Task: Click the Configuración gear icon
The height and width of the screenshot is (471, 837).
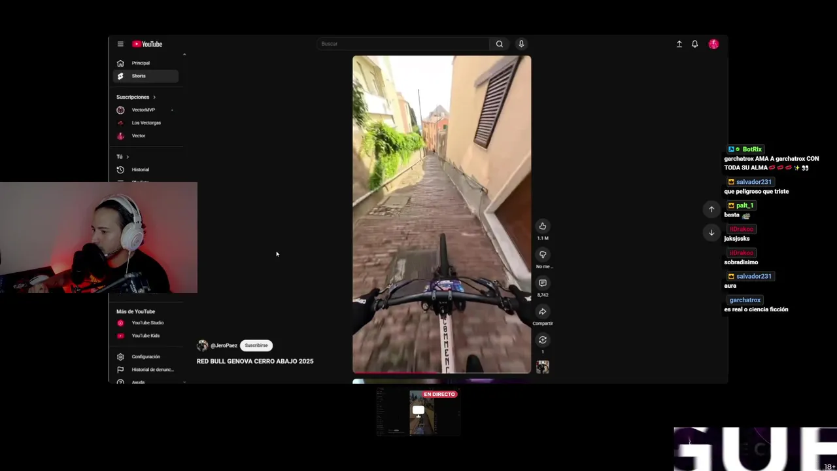Action: [120, 357]
